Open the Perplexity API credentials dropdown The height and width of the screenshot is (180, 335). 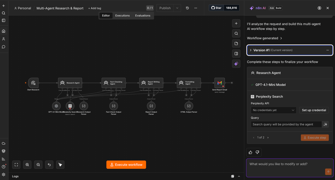point(273,110)
